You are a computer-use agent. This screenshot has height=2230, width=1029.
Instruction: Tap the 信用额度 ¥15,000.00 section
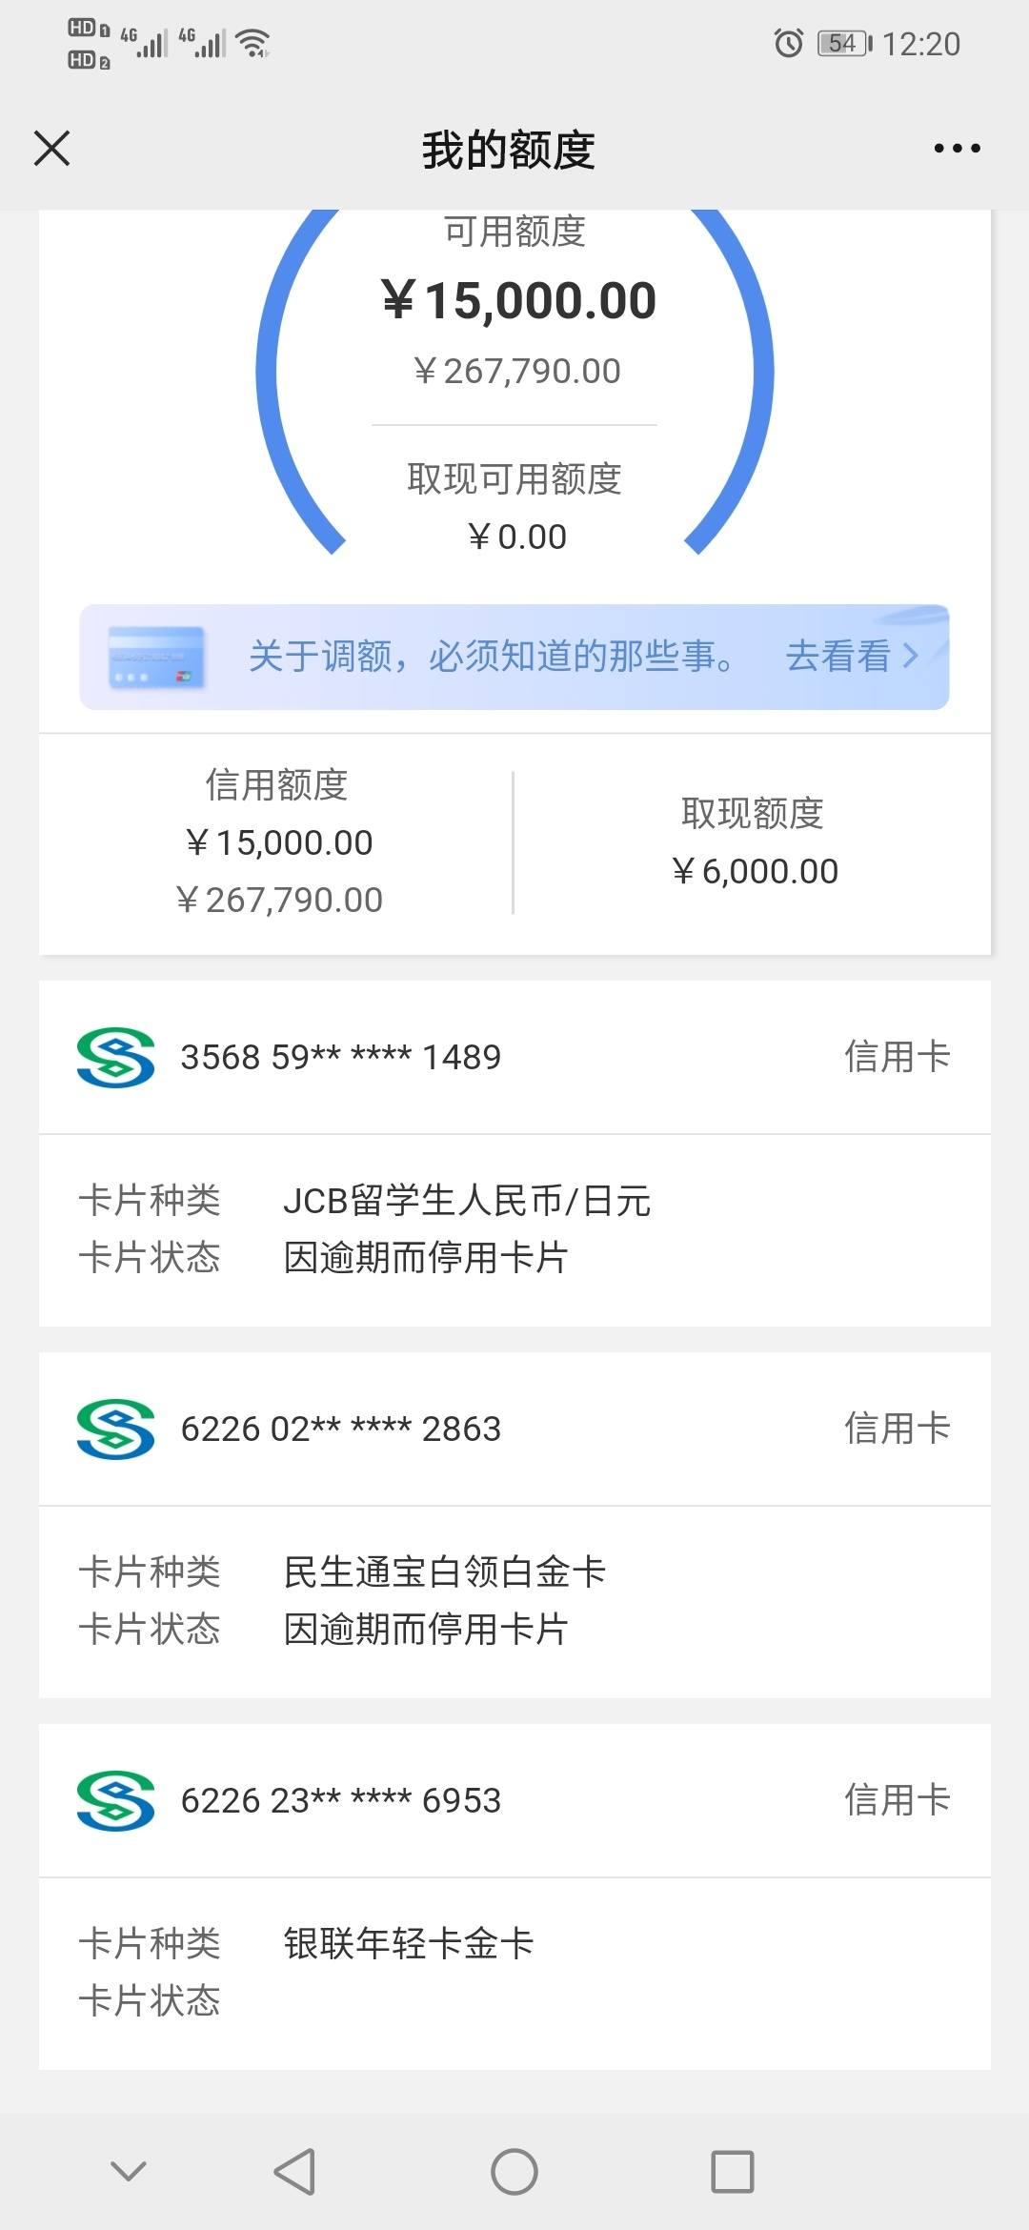(x=278, y=842)
